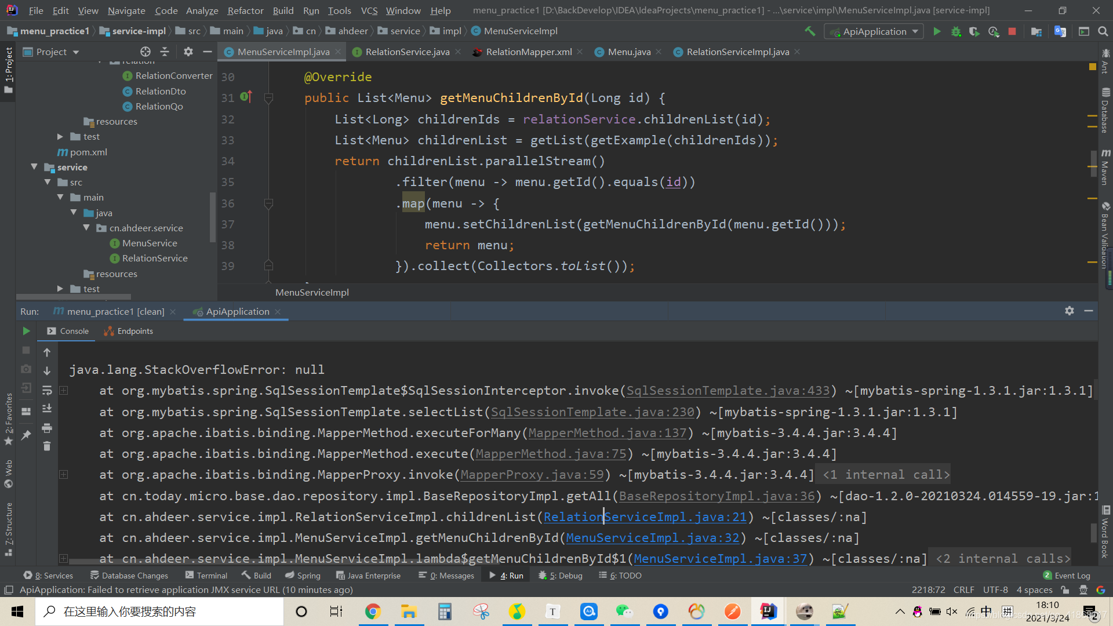Click the Build project hammer icon
Viewport: 1113px width, 626px height.
point(810,31)
